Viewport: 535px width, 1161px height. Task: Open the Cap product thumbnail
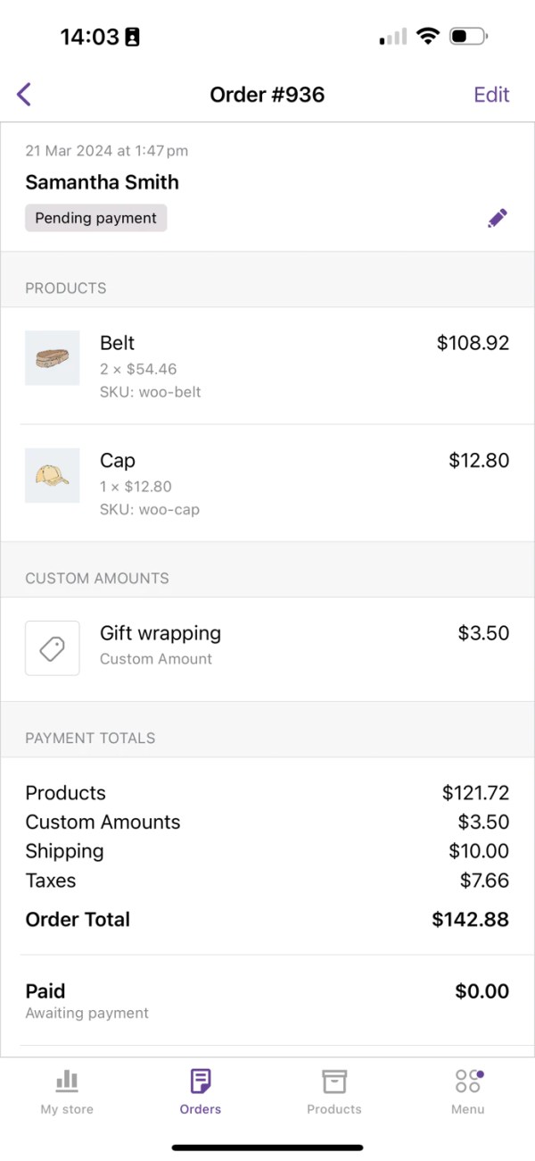pos(52,475)
